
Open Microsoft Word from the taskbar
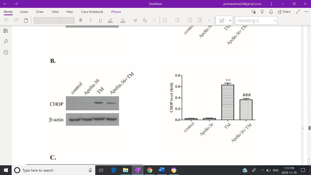pyautogui.click(x=161, y=170)
